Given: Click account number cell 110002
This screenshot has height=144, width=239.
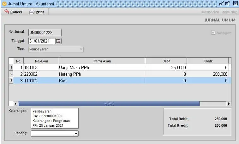Looking at the screenshot, I should [x=41, y=81].
